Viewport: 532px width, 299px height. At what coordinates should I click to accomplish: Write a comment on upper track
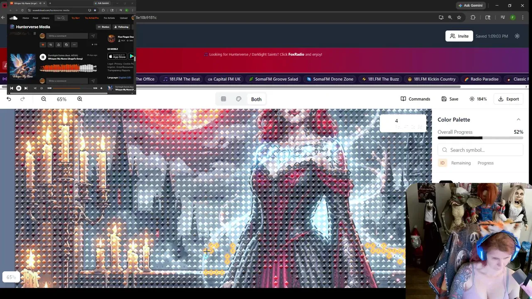click(x=68, y=36)
